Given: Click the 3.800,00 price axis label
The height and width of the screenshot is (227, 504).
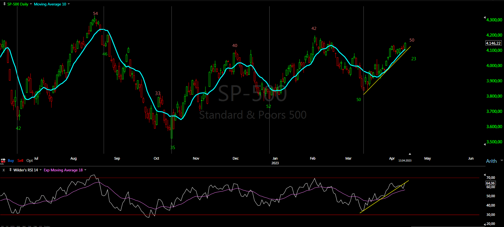Looking at the screenshot, I should 494,96.
